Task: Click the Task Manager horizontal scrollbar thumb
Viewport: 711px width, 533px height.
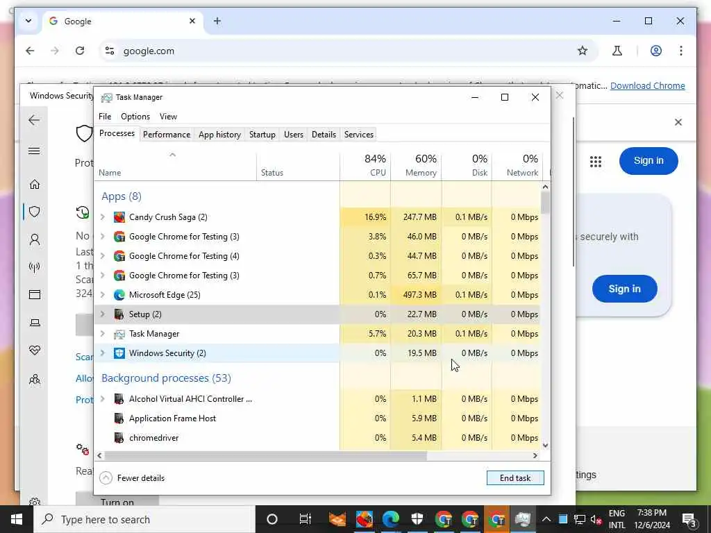Action: pyautogui.click(x=265, y=455)
